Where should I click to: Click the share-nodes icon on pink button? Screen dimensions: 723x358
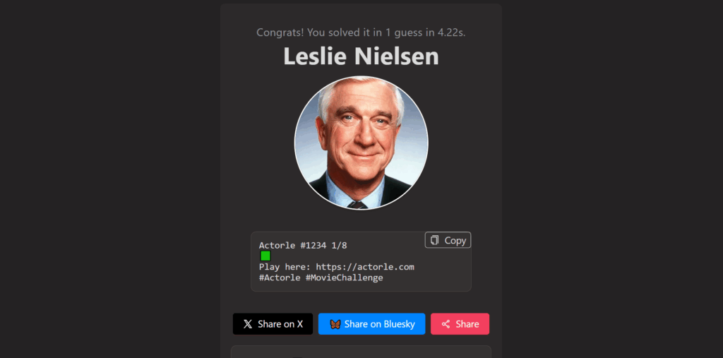(x=446, y=324)
